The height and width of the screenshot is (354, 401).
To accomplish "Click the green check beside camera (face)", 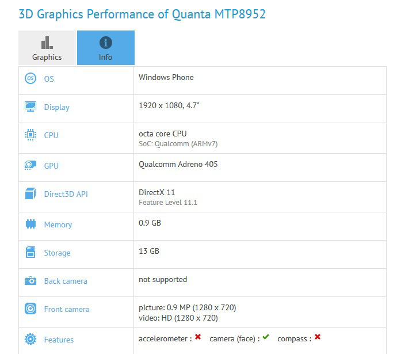I will pyautogui.click(x=265, y=337).
